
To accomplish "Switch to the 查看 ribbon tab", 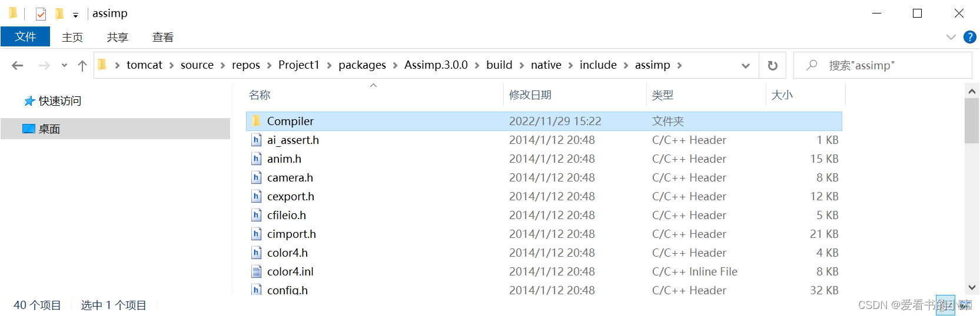I will (x=162, y=38).
